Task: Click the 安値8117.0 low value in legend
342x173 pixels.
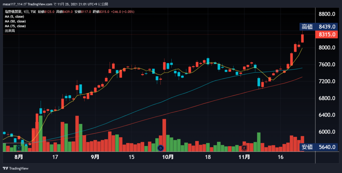Action: coord(83,12)
